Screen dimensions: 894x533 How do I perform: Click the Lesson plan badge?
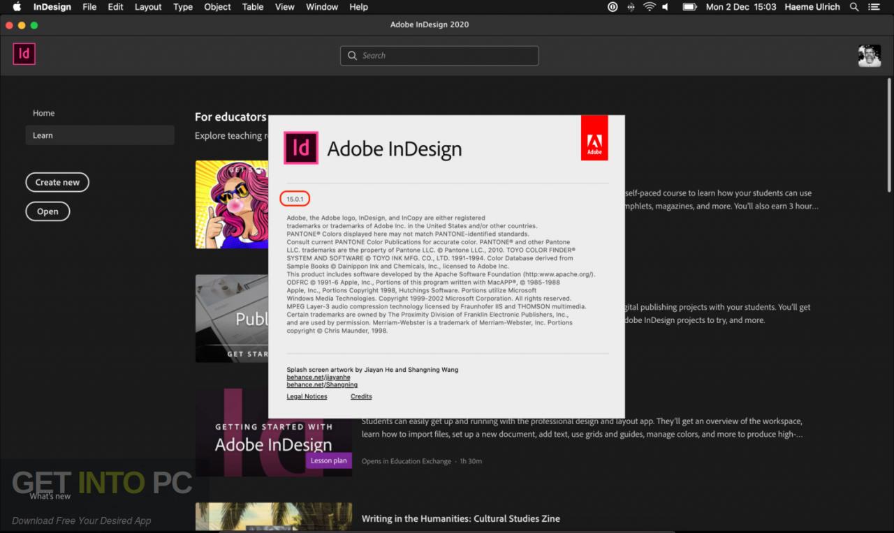(328, 460)
